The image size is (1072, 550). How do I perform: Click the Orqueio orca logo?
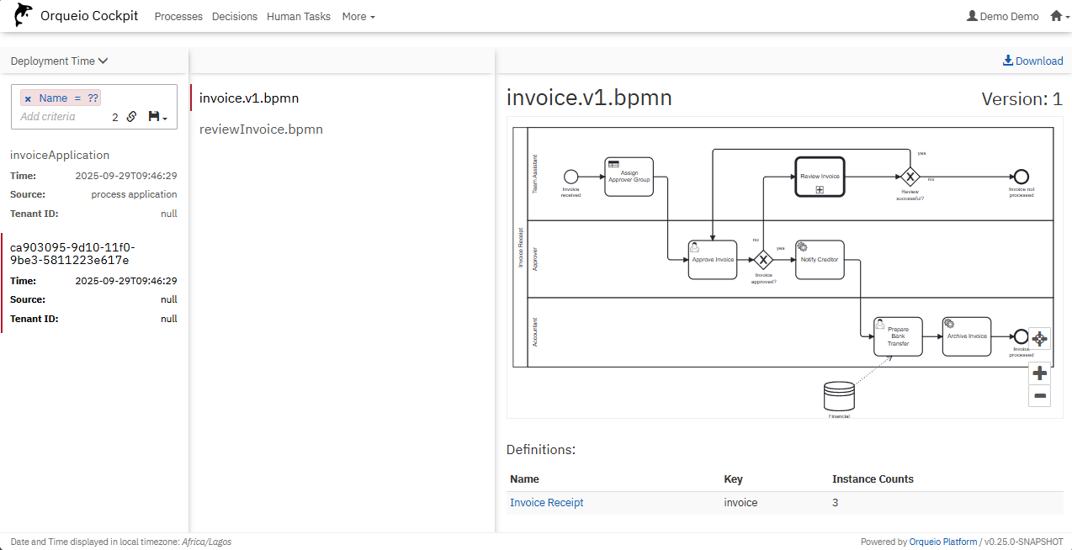click(24, 15)
